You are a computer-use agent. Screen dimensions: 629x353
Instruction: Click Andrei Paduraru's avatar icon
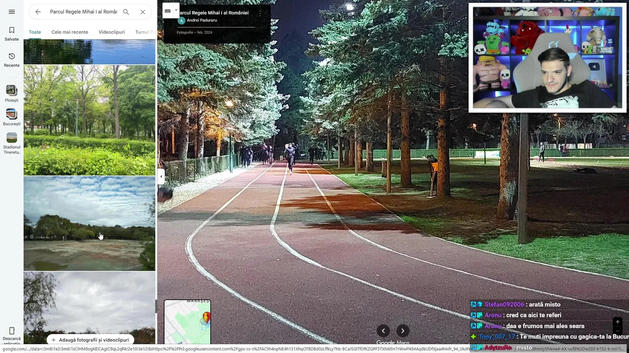[x=181, y=21]
